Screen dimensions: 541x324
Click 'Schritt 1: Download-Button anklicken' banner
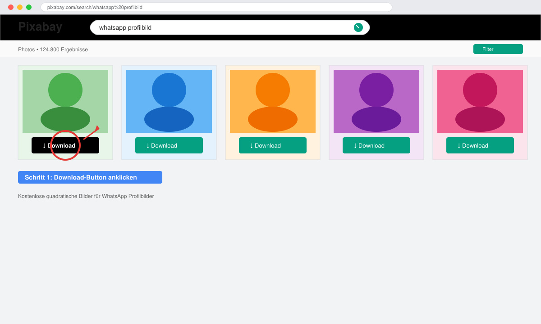(90, 177)
